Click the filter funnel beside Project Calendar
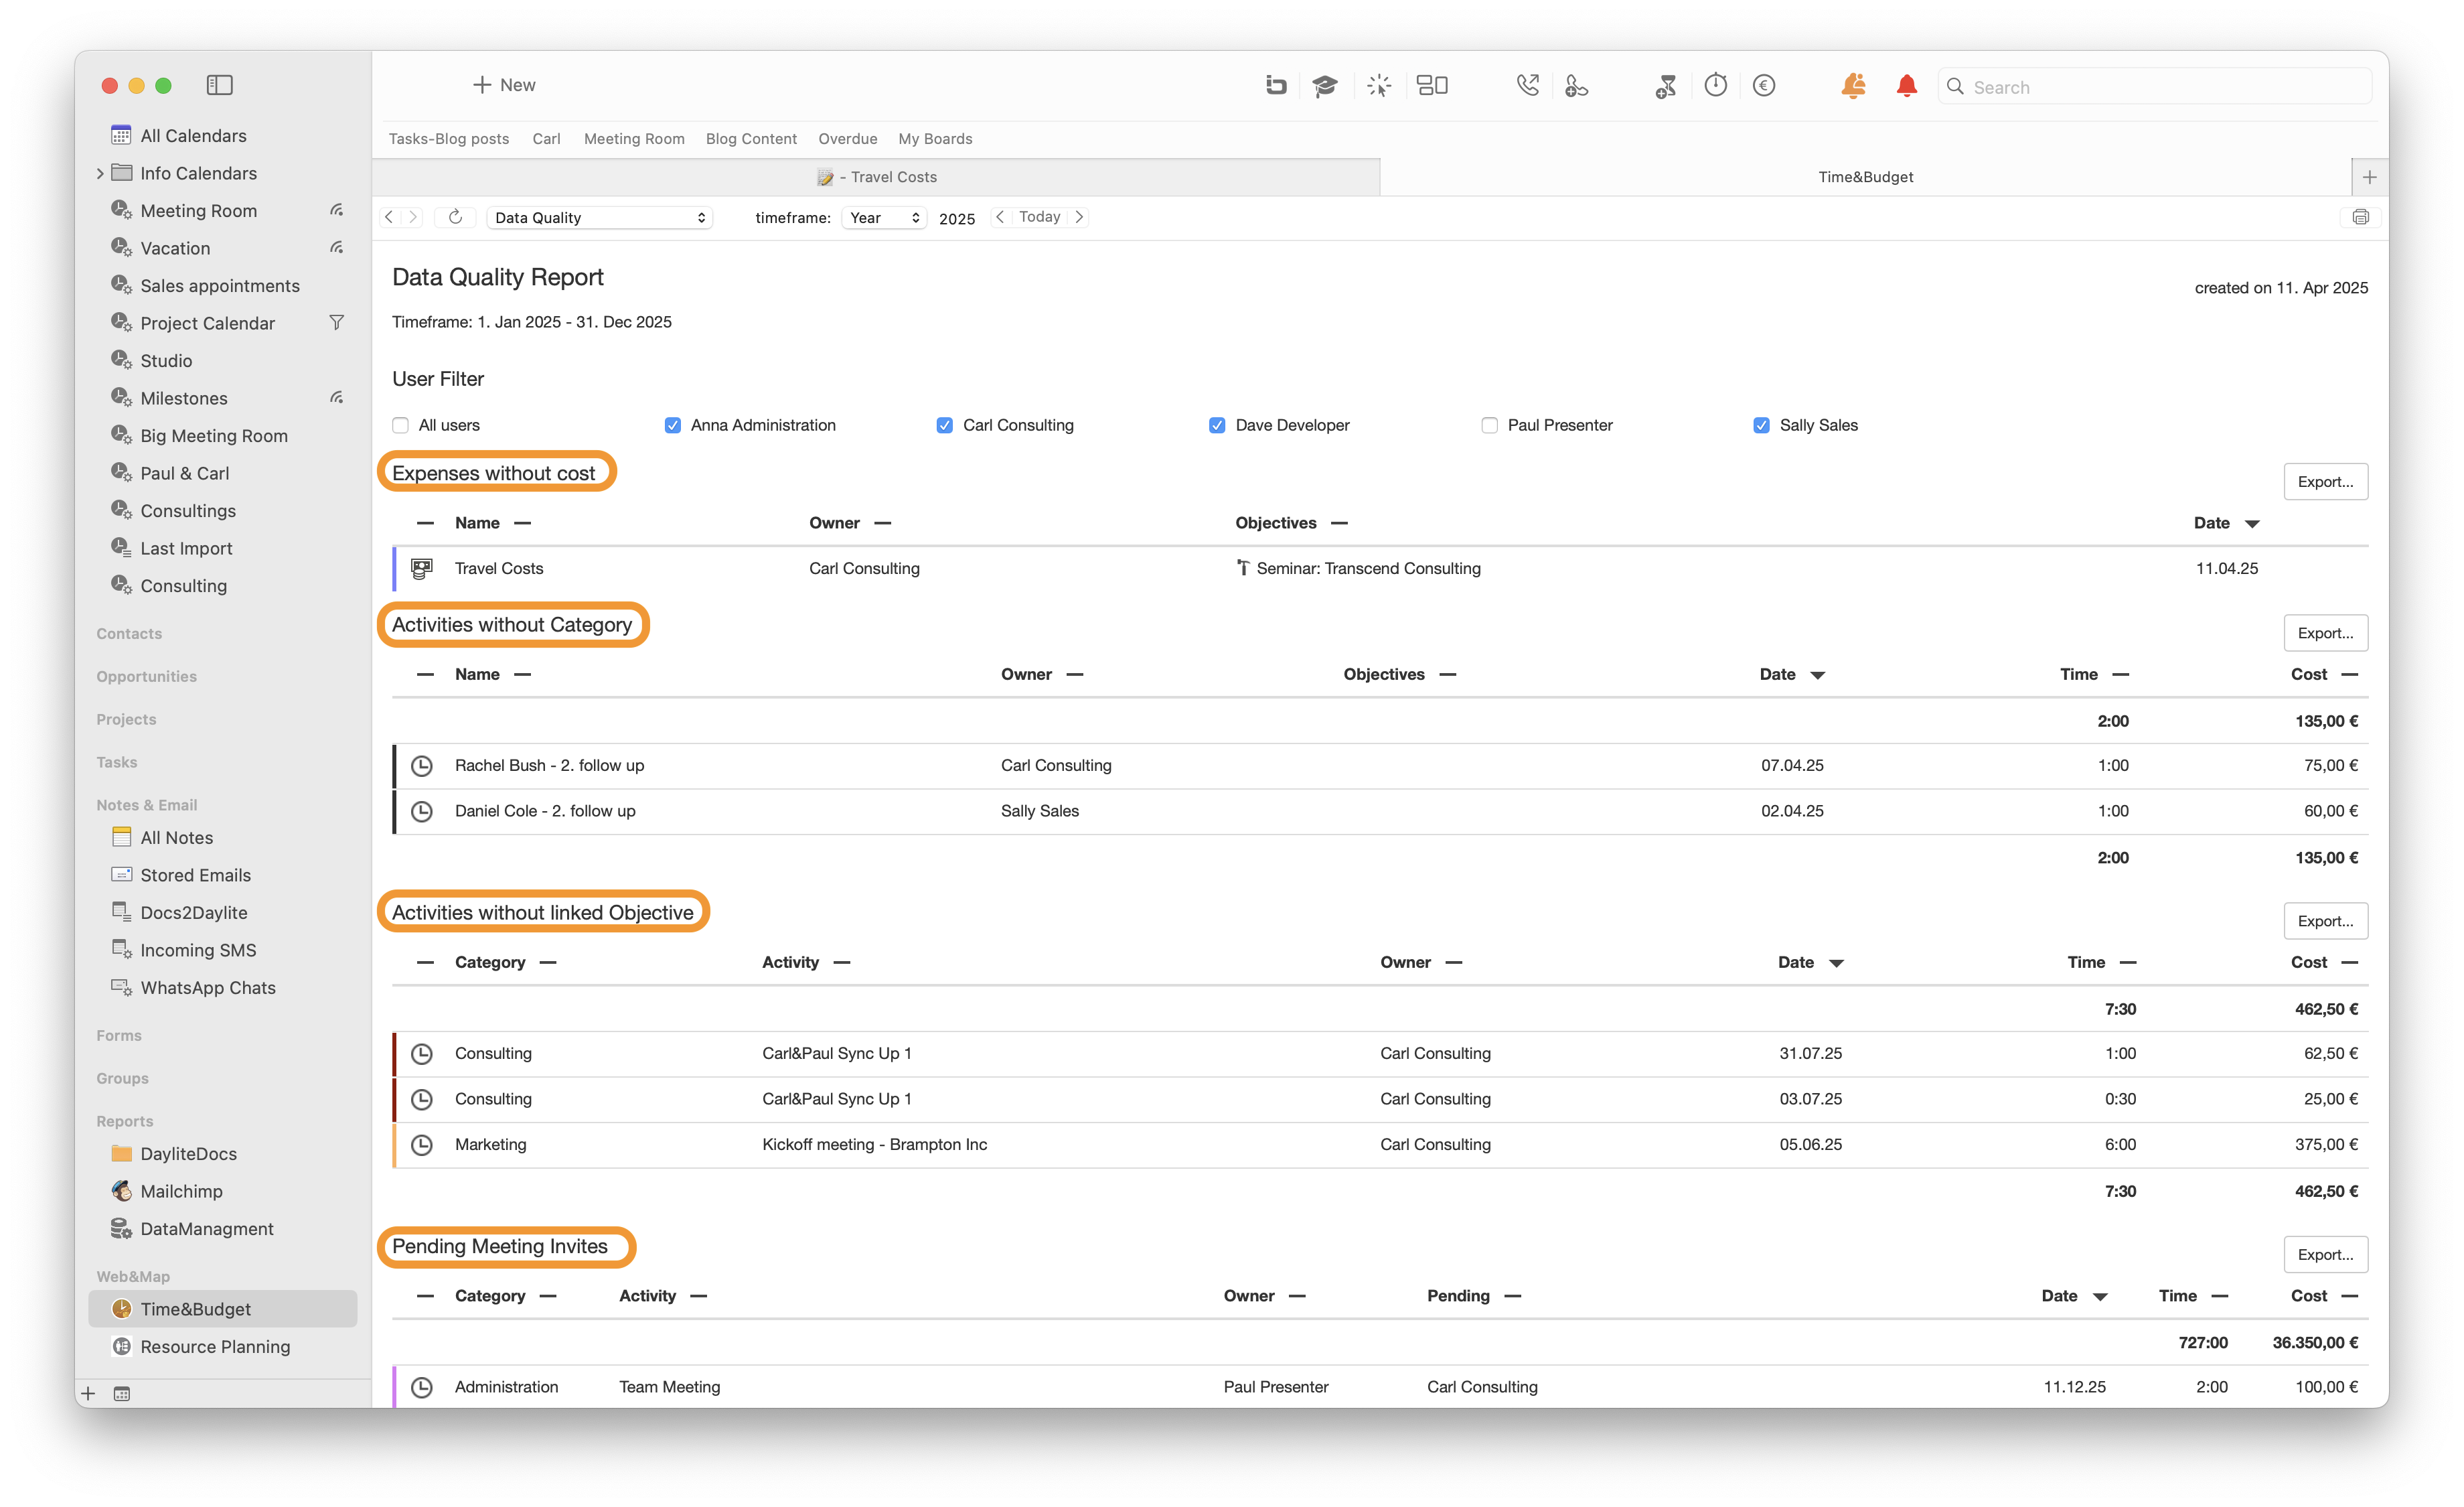The height and width of the screenshot is (1507, 2464). [x=337, y=323]
